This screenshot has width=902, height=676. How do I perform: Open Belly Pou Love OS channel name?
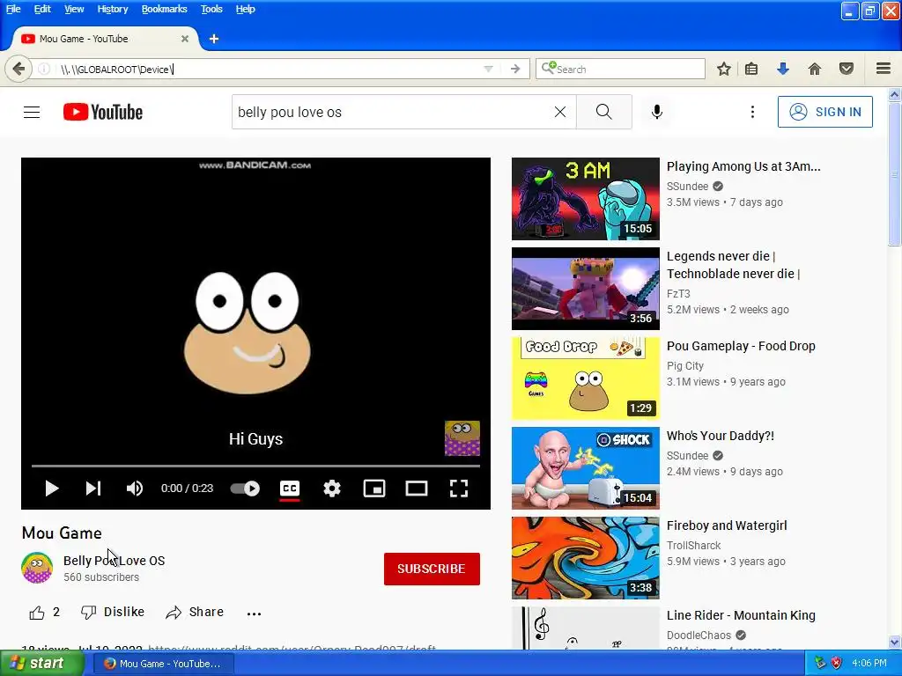114,561
